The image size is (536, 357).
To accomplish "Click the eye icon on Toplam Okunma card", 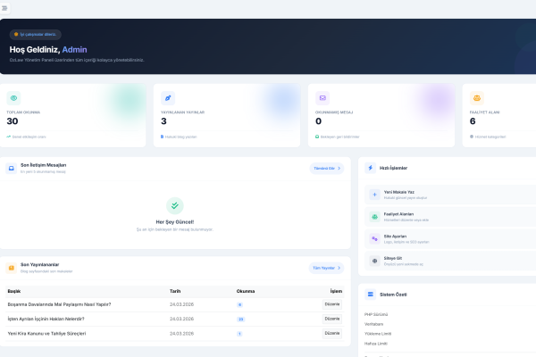I will pyautogui.click(x=13, y=97).
